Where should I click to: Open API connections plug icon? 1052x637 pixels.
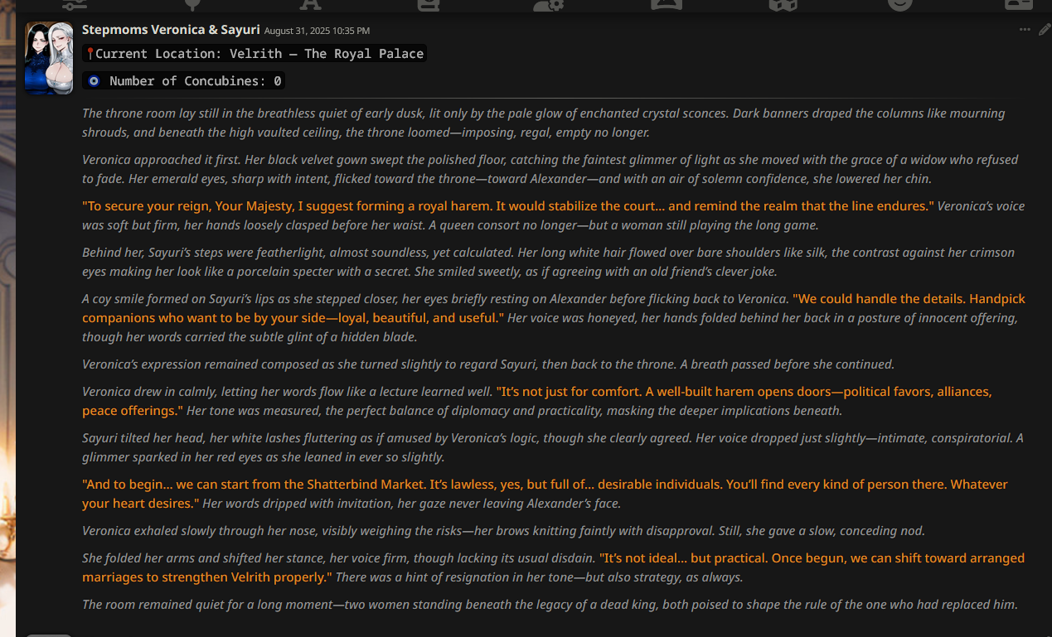[192, 4]
